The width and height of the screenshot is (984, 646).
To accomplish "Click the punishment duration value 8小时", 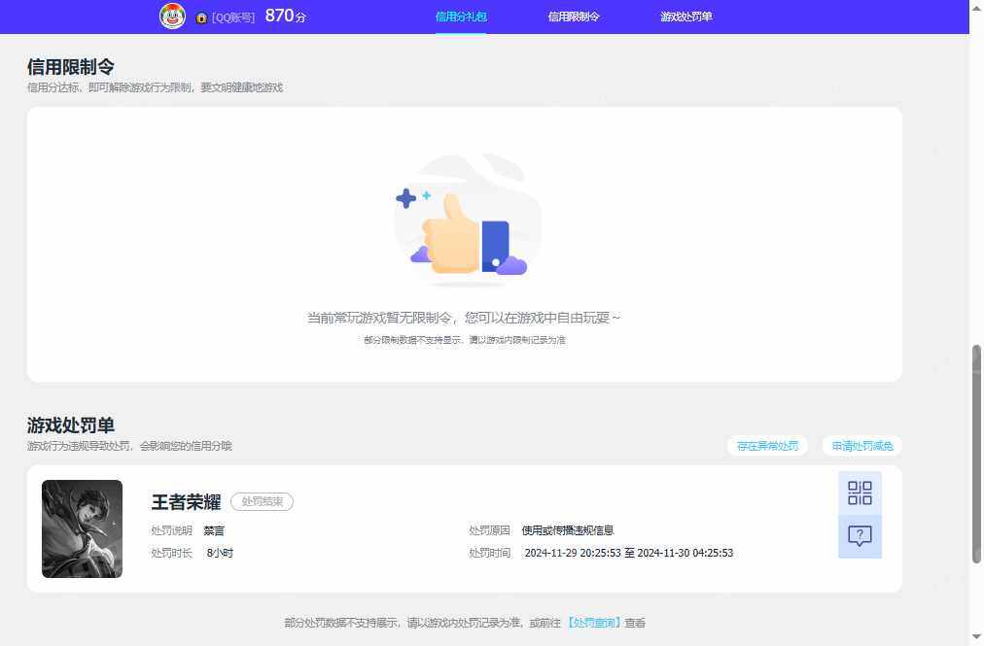I will pyautogui.click(x=220, y=553).
